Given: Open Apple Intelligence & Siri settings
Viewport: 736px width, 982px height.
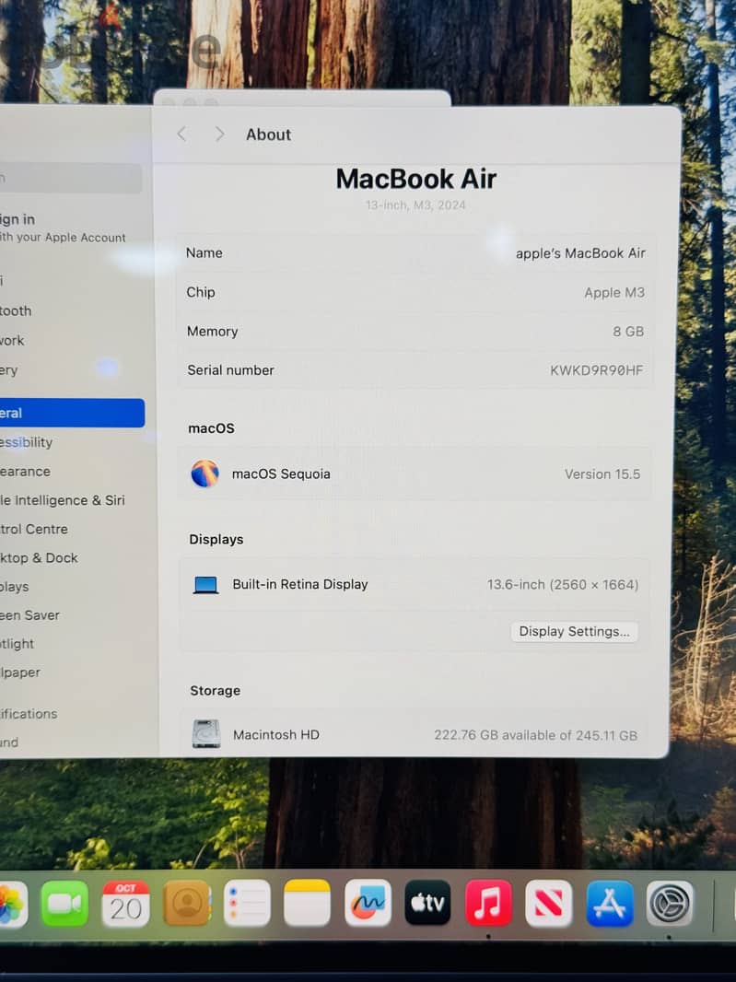Looking at the screenshot, I should coord(63,500).
